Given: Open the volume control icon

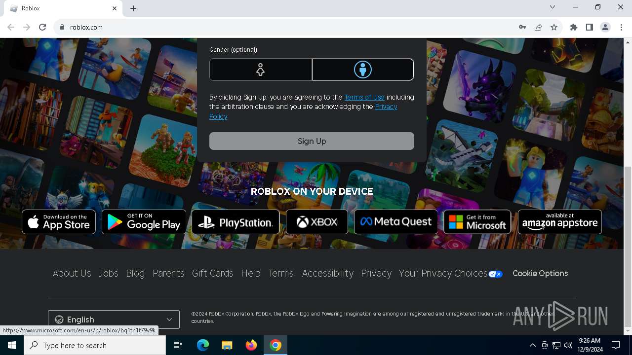Looking at the screenshot, I should click(x=568, y=345).
